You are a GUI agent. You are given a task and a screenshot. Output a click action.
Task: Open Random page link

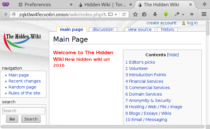coord(22,87)
